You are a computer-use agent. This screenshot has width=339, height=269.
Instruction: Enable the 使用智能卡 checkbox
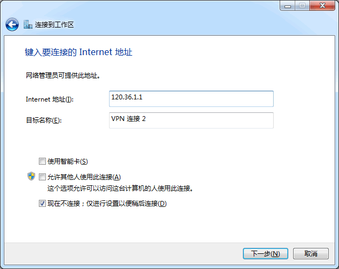pos(42,161)
